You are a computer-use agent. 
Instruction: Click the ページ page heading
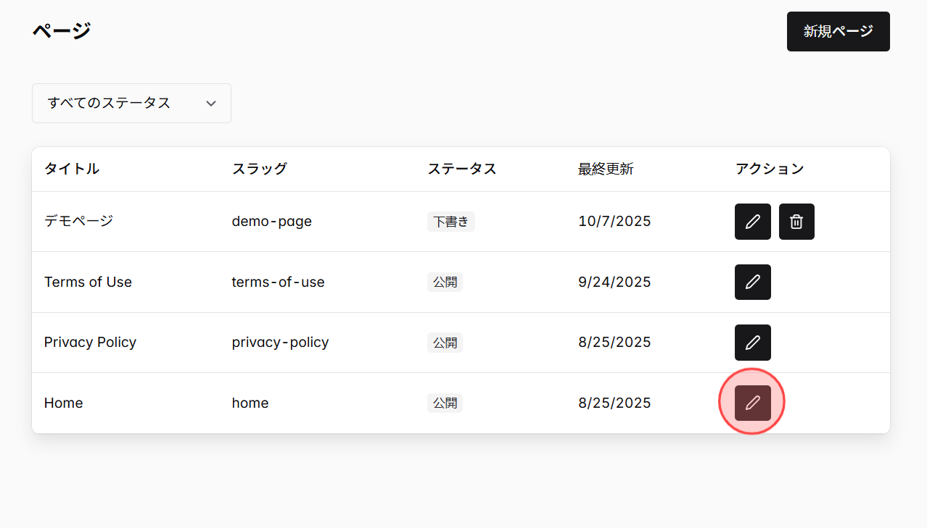61,30
